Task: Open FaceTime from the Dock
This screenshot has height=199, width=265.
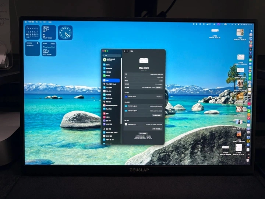Action: pos(250,75)
